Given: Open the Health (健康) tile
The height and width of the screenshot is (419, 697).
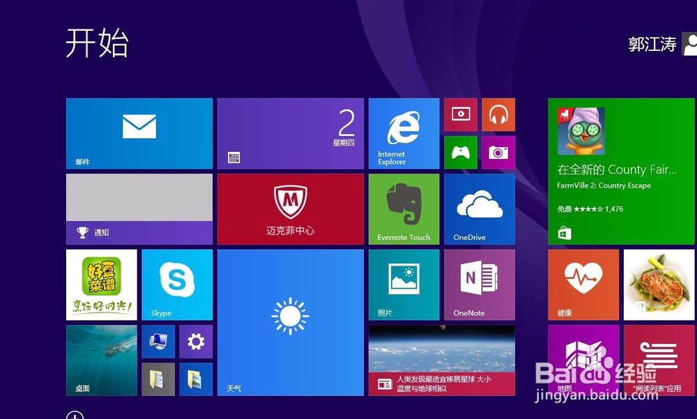Looking at the screenshot, I should (583, 284).
